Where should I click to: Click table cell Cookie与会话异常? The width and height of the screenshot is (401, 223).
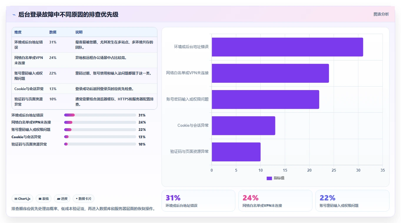click(29, 89)
